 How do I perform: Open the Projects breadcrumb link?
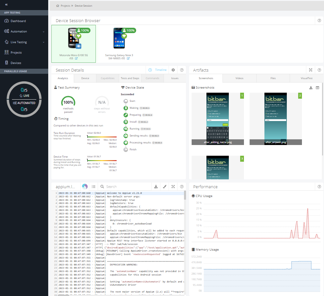tap(65, 5)
